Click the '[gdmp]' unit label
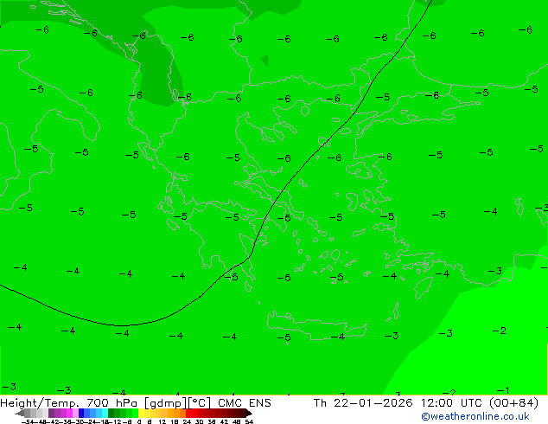 coord(166,403)
